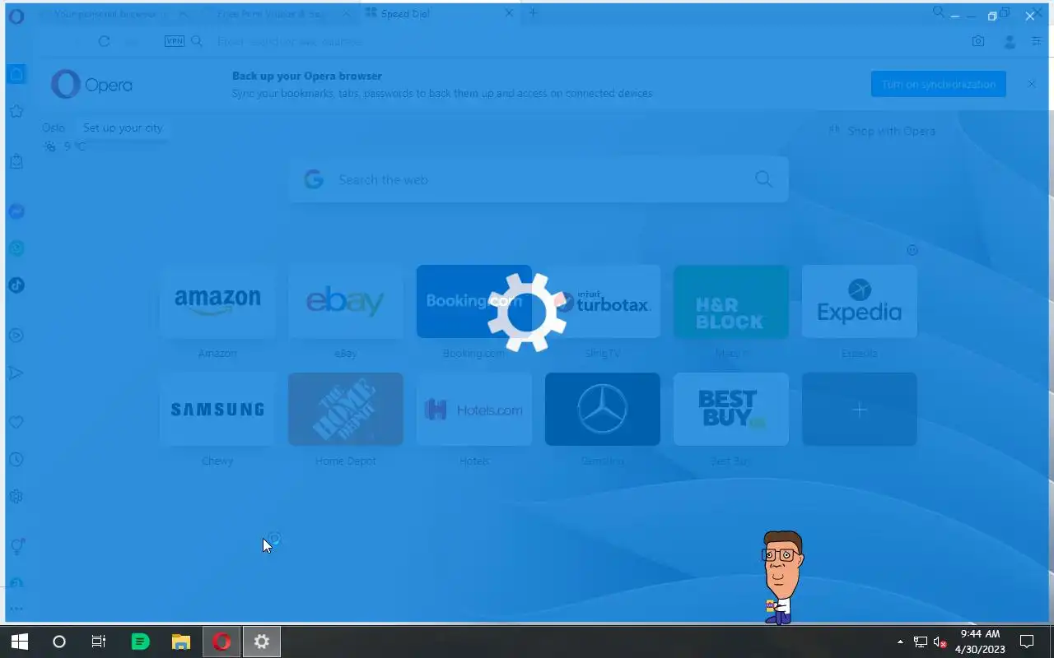Click the Speed Dial home sidebar icon

coord(16,75)
